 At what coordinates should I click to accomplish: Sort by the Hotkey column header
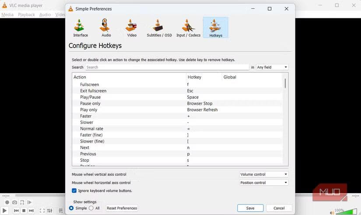(204, 77)
